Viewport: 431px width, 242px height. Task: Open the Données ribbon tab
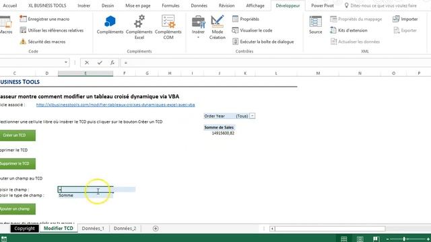click(x=199, y=5)
